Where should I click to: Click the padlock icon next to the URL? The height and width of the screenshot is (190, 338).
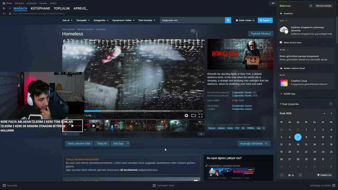coord(10,13)
